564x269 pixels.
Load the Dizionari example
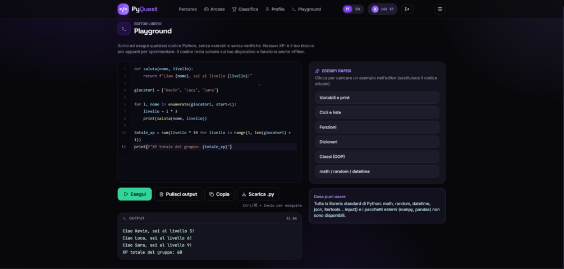point(377,142)
